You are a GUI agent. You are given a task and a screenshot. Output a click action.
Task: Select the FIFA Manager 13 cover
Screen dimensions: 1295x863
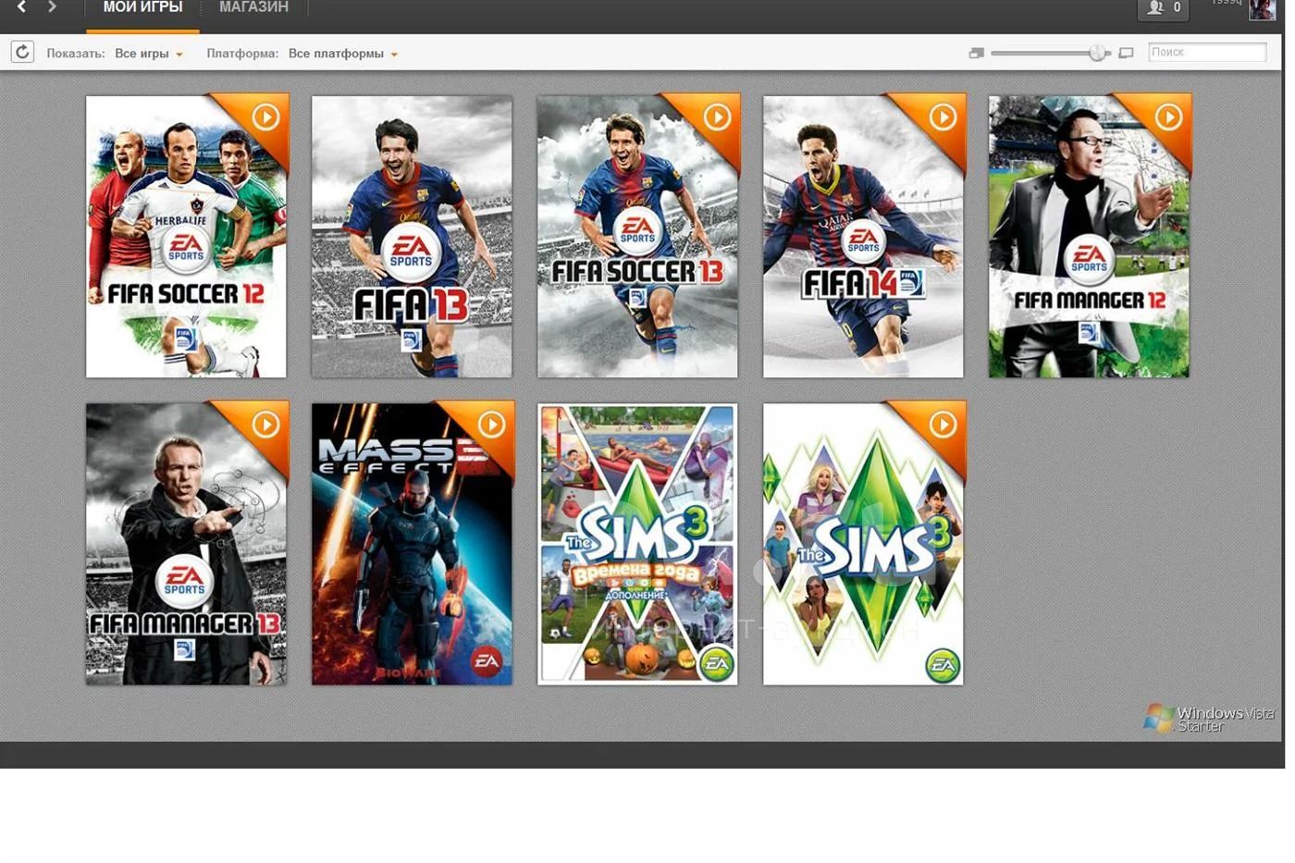click(186, 544)
